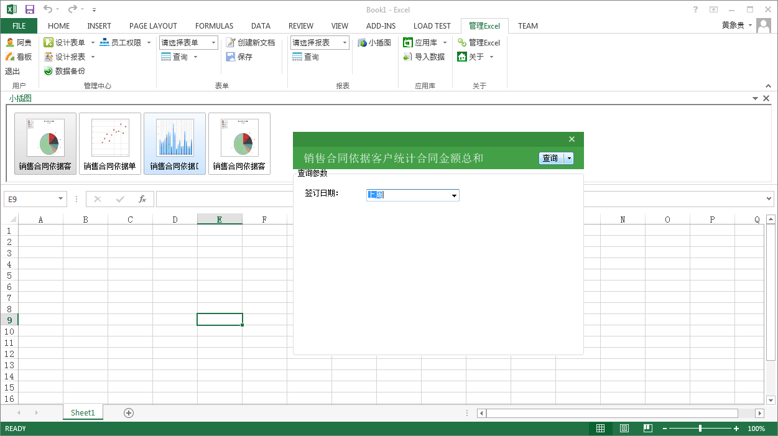Switch to the REVIEW tab
Viewport: 778px width, 436px height.
301,26
